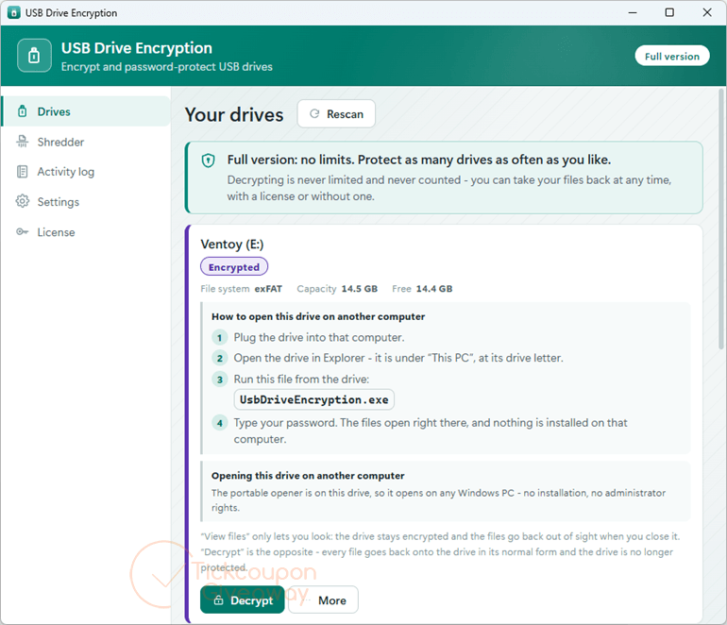727x625 pixels.
Task: Click step 1 number badge
Action: 220,338
